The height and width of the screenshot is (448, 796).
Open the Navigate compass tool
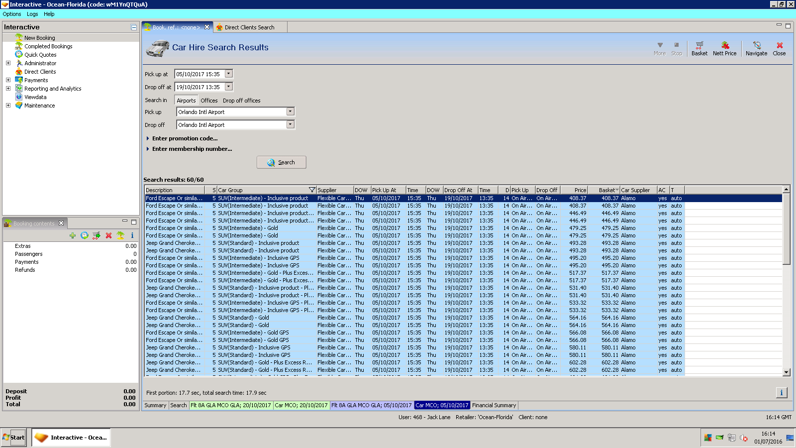756,48
